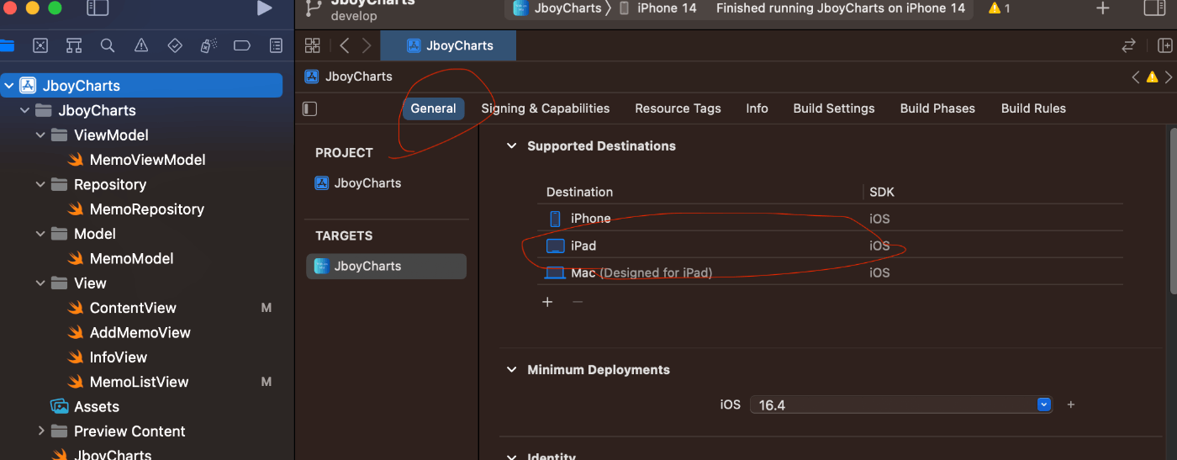
Task: Expand the Preview Content folder
Action: (40, 431)
